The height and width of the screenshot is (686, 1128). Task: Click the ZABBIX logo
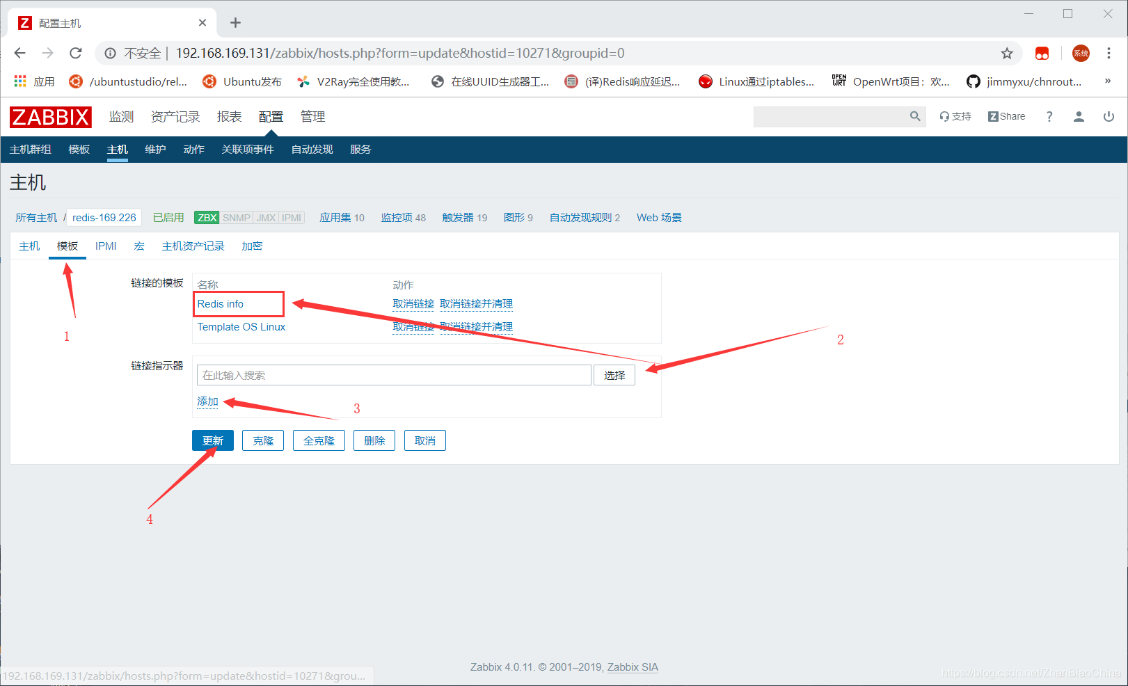51,117
